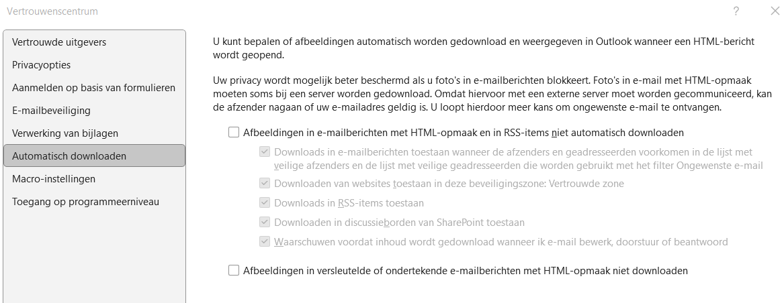Open the E-mailbeveiliging section

point(94,111)
